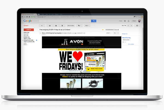Open the Trash (custom) label
164x110 pixels.
pyautogui.click(x=29, y=42)
